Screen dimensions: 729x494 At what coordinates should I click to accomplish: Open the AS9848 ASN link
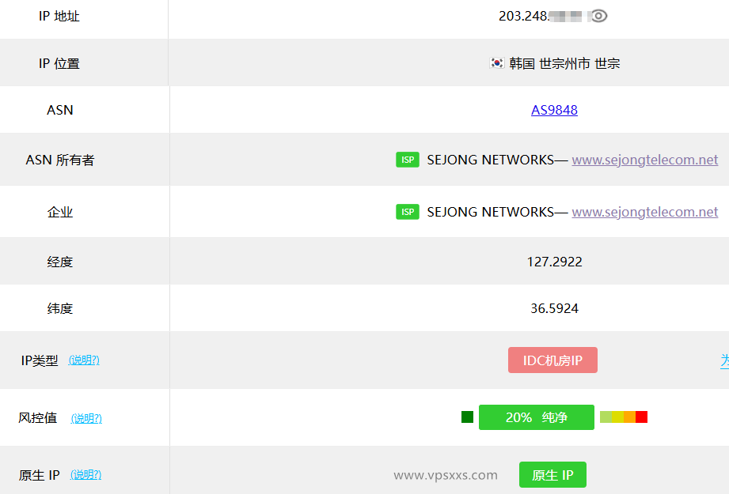[554, 110]
